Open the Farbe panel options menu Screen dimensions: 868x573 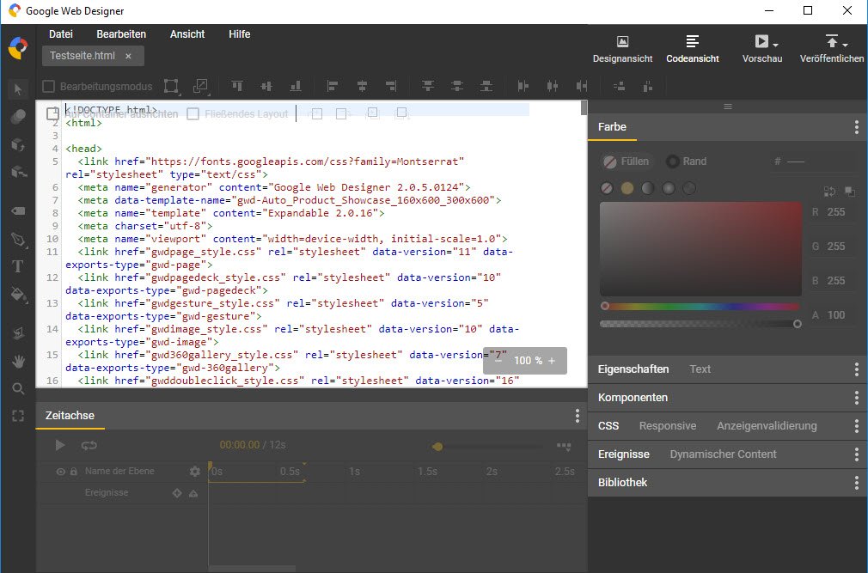[x=856, y=127]
